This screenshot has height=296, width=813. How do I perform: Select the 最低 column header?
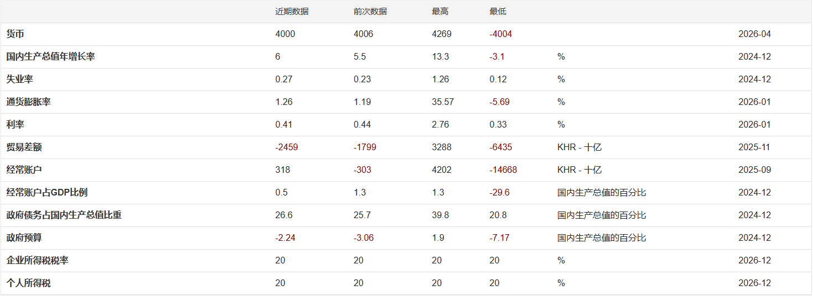[x=498, y=12]
